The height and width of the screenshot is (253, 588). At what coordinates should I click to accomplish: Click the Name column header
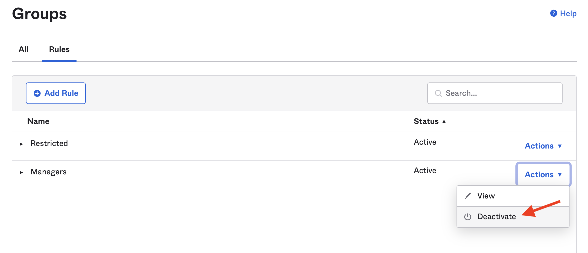click(x=38, y=121)
